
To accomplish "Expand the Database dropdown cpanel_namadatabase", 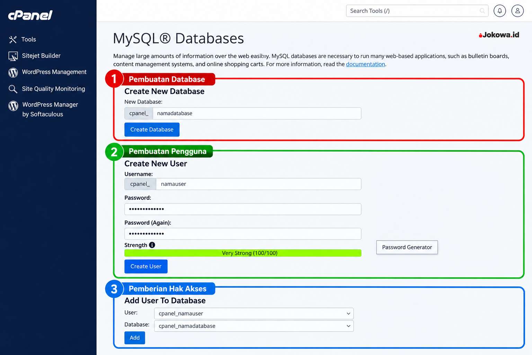I will [x=254, y=326].
